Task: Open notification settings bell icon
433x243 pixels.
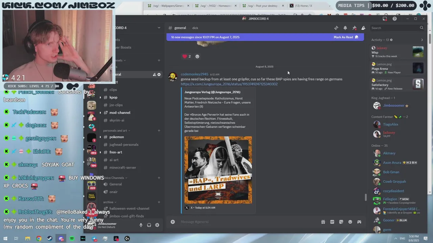Action: point(345,28)
